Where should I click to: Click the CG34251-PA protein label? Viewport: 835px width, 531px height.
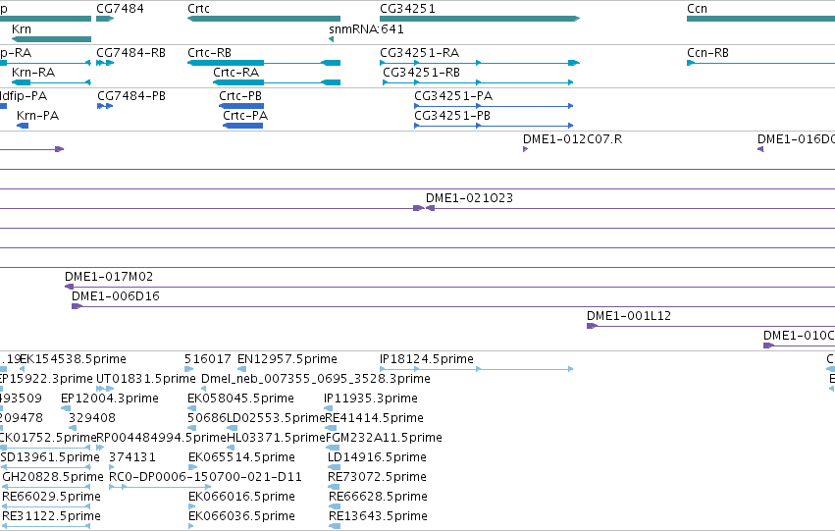click(453, 96)
